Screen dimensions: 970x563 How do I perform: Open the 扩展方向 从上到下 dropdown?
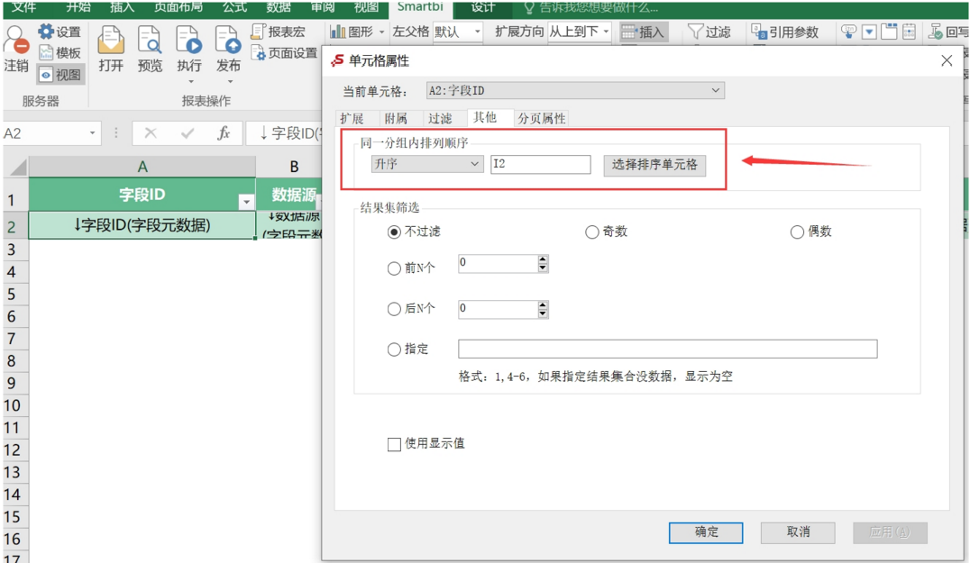(580, 32)
